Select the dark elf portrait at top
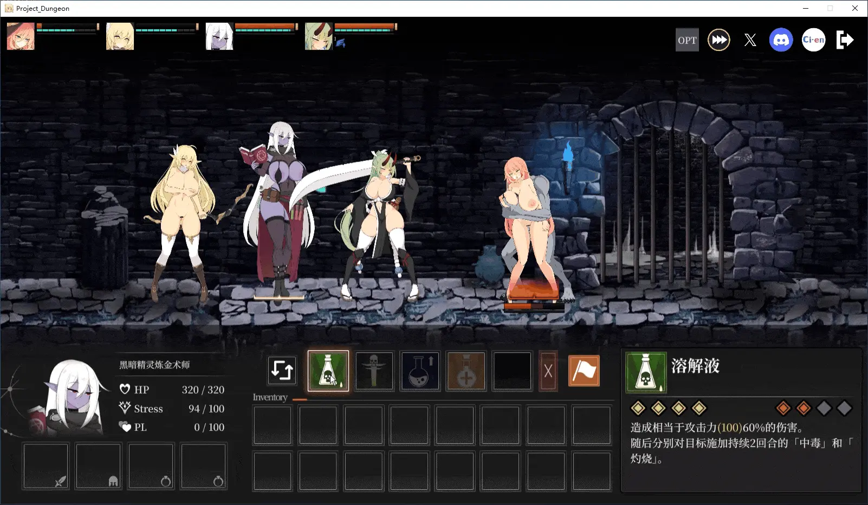The image size is (868, 505). tap(219, 36)
